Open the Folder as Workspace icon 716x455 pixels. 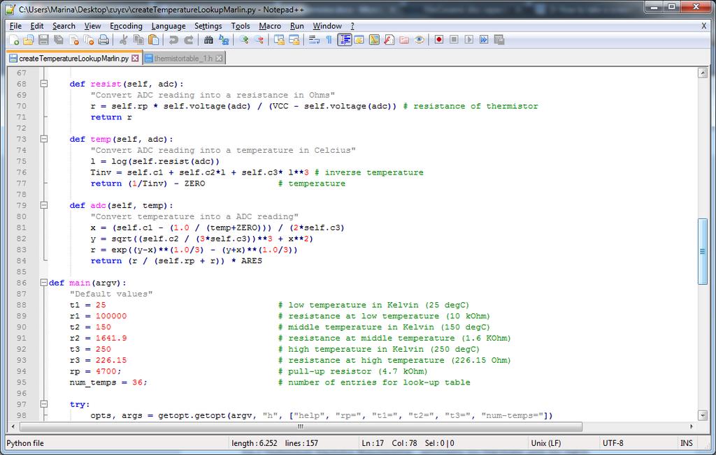pyautogui.click(x=404, y=40)
